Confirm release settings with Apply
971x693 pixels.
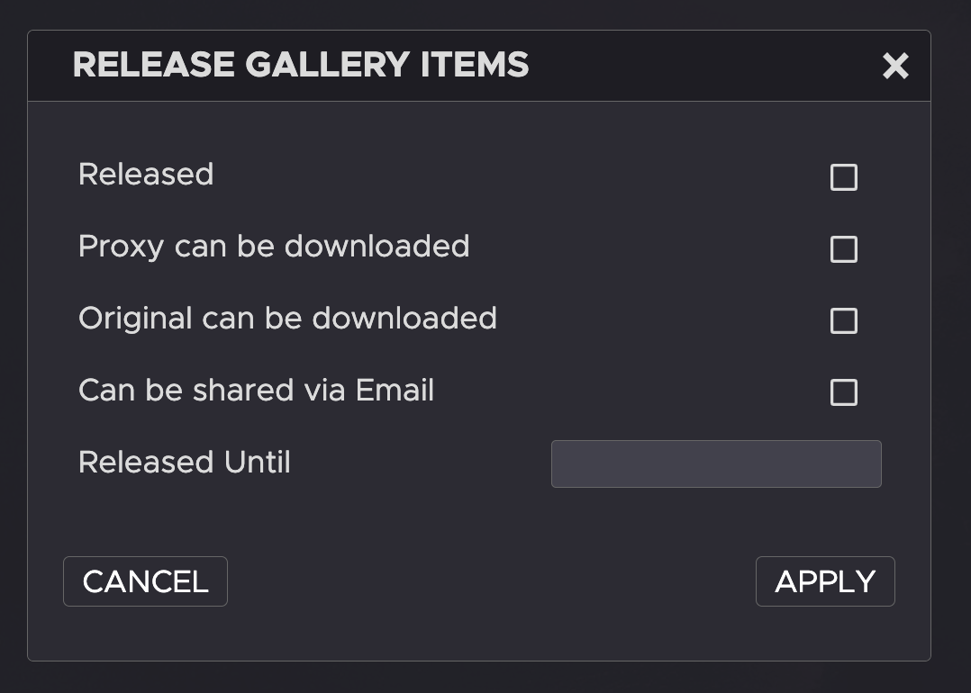pyautogui.click(x=825, y=581)
